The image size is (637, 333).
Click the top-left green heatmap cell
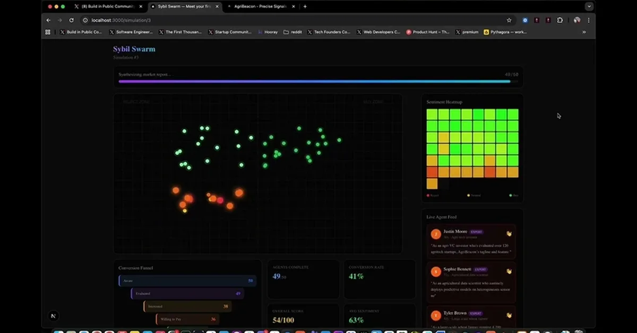[x=432, y=115]
